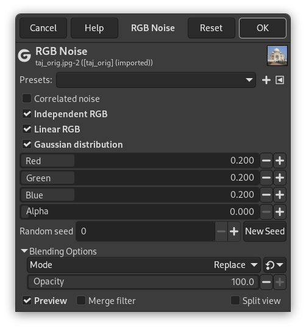The width and height of the screenshot is (306, 329).
Task: Decrease the Green value with minus
Action: click(x=266, y=178)
